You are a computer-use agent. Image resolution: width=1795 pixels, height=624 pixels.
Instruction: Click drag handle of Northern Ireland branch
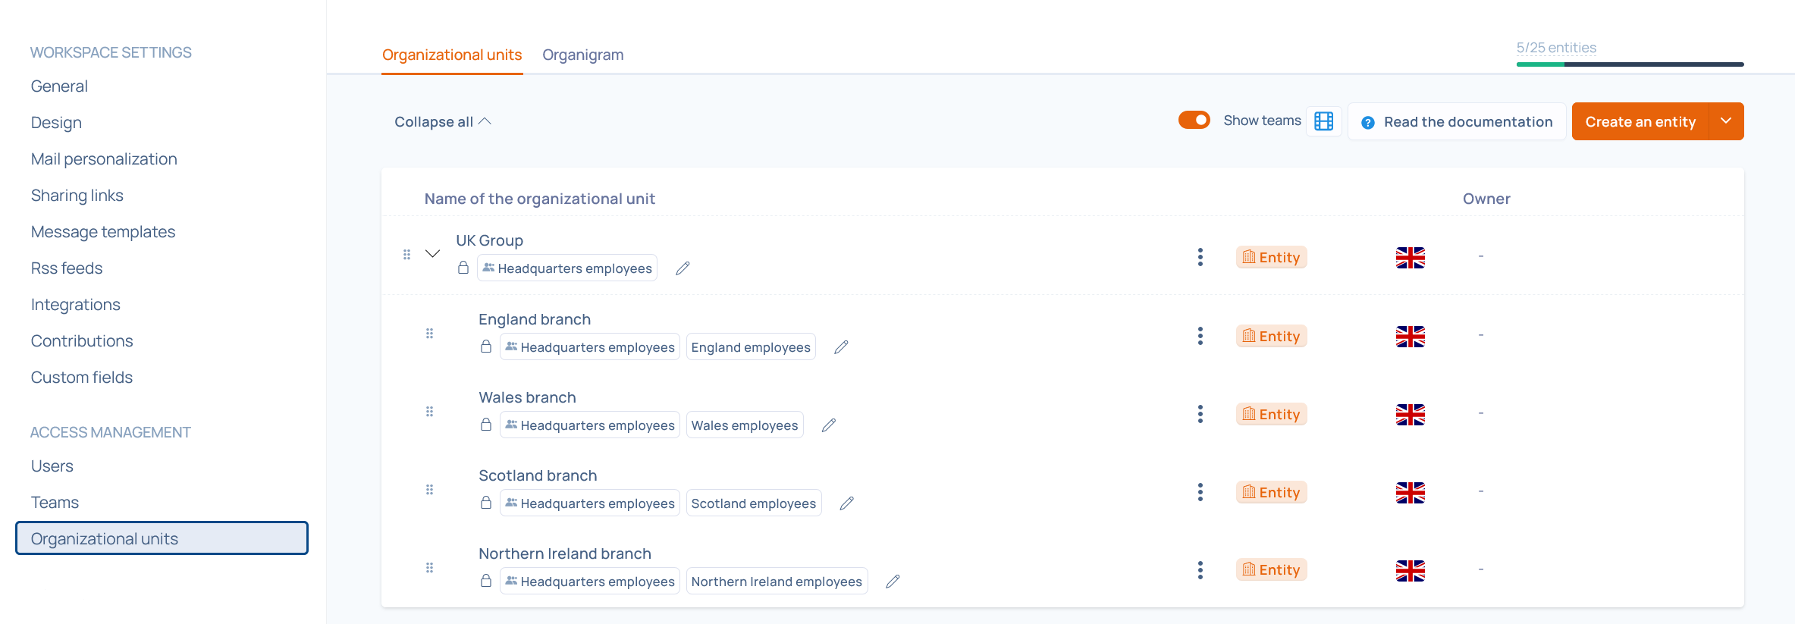click(429, 568)
